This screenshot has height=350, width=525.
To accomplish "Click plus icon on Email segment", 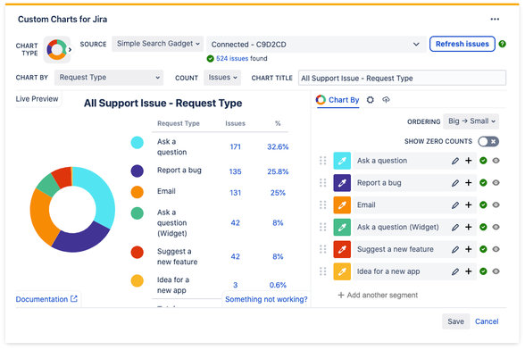I will click(469, 205).
